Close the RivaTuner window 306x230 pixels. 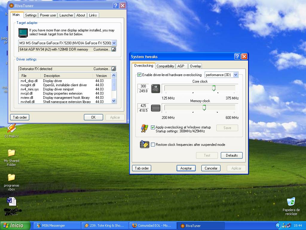point(123,5)
